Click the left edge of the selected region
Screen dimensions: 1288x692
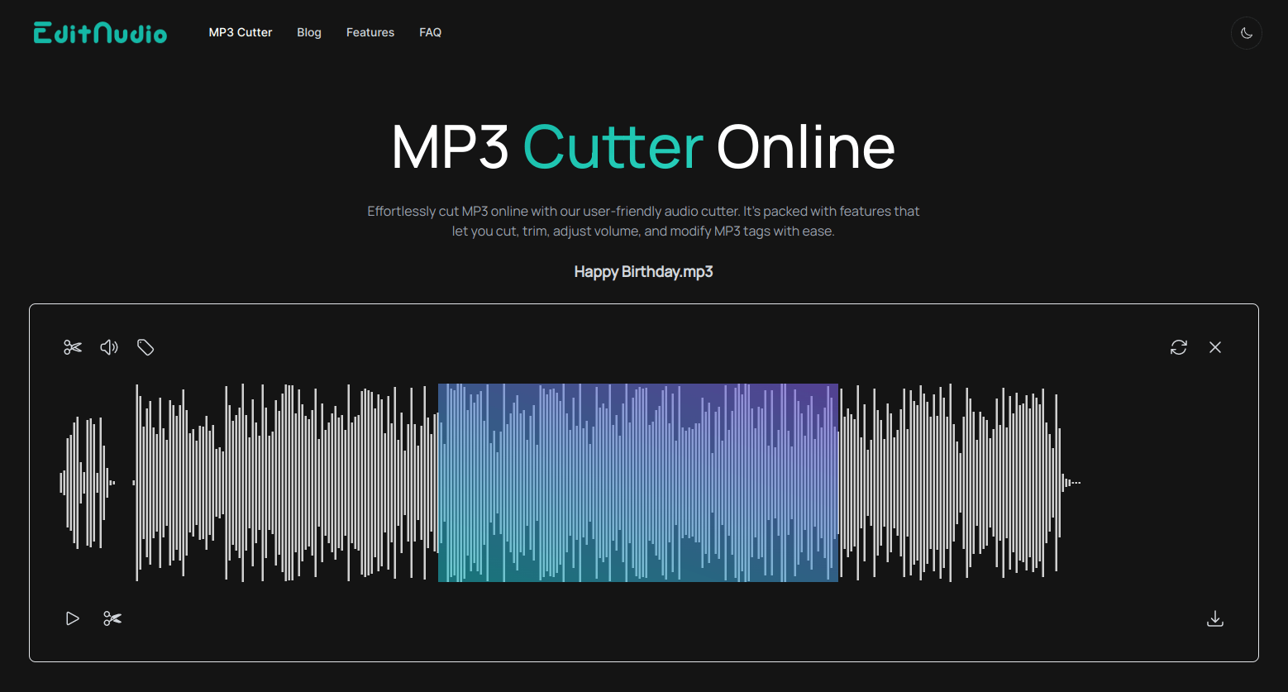point(439,482)
